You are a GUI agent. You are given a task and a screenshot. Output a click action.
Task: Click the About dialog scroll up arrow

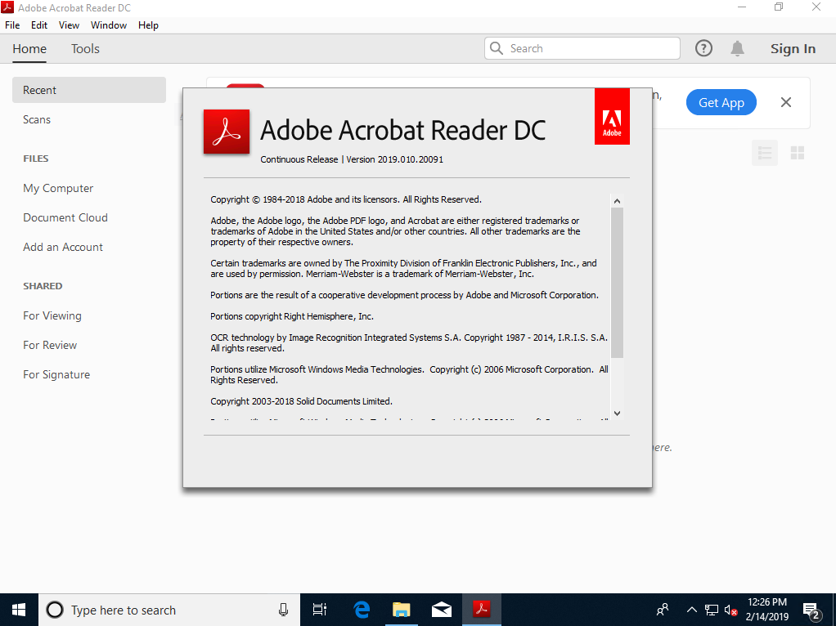[617, 201]
